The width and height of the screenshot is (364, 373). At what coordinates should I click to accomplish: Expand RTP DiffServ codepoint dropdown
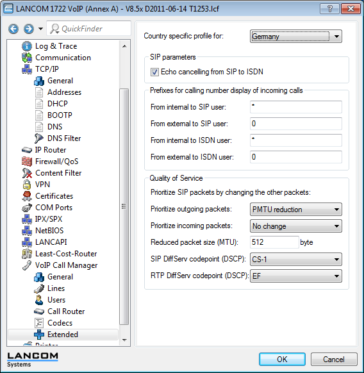point(295,276)
